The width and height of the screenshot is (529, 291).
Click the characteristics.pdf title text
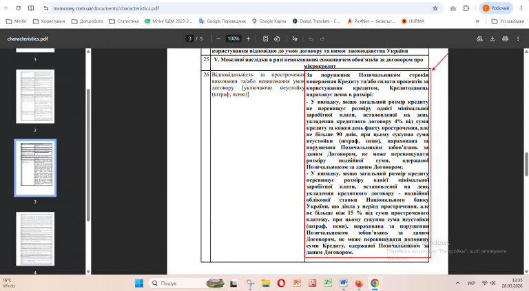(x=28, y=39)
